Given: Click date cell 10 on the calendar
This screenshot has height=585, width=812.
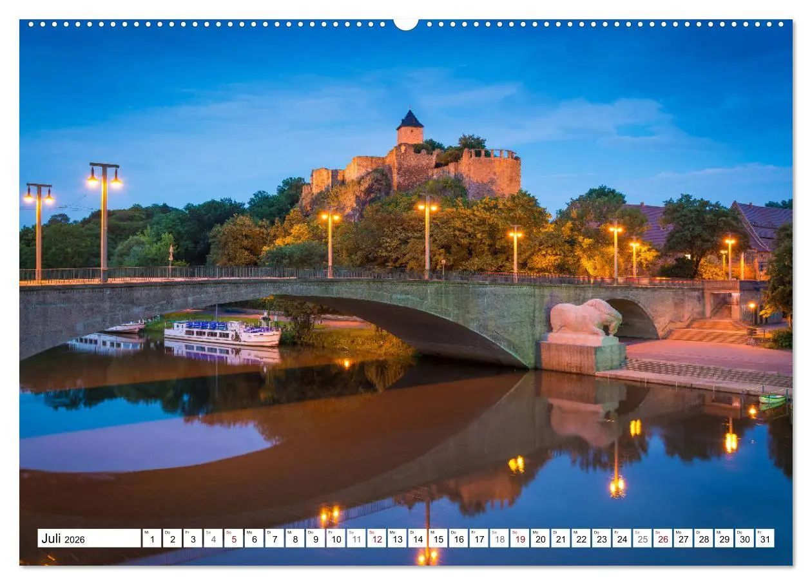Looking at the screenshot, I should pyautogui.click(x=335, y=539).
